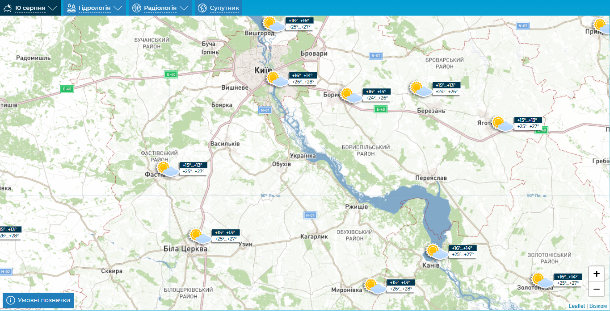Open the 10 серпня date dropdown
Image resolution: width=610 pixels, height=311 pixels.
pyautogui.click(x=30, y=8)
